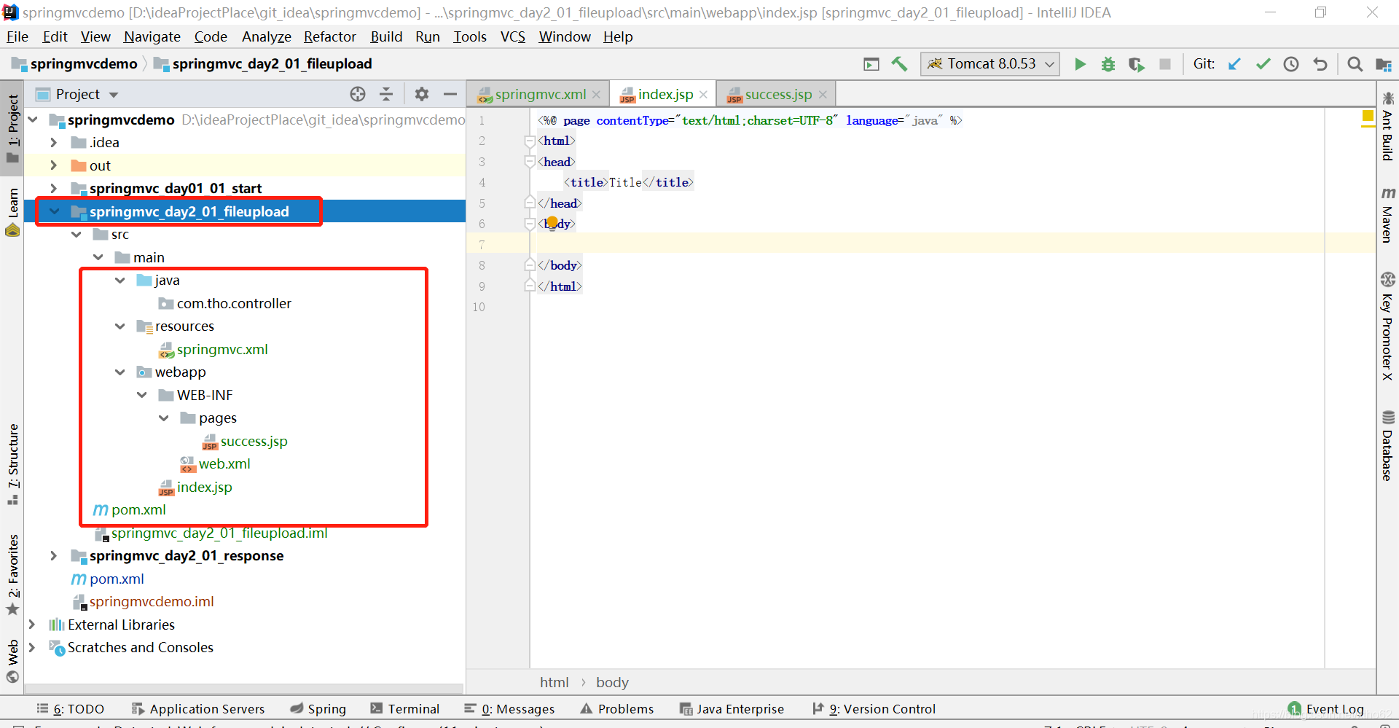Open the VCS menu

pyautogui.click(x=513, y=36)
